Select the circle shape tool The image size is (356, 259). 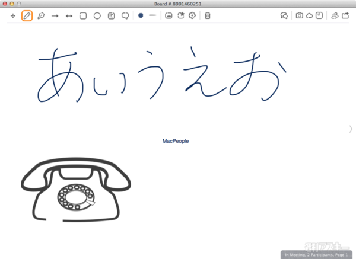[x=97, y=15]
